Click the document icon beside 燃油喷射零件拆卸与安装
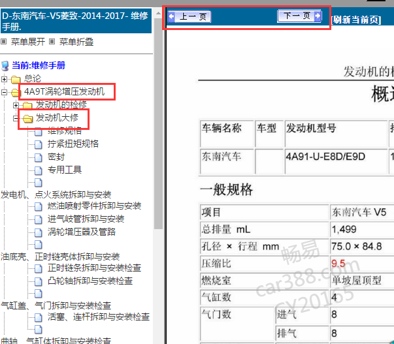 point(38,207)
